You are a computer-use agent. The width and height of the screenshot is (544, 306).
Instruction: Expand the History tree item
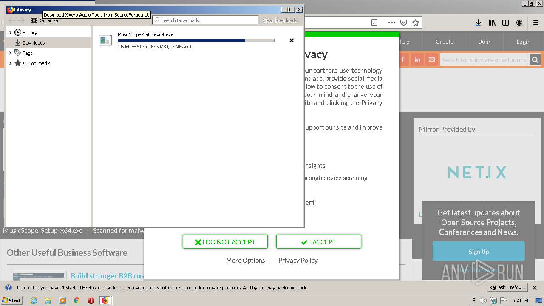[10, 33]
